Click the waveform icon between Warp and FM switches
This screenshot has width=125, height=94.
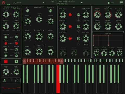(78, 20)
